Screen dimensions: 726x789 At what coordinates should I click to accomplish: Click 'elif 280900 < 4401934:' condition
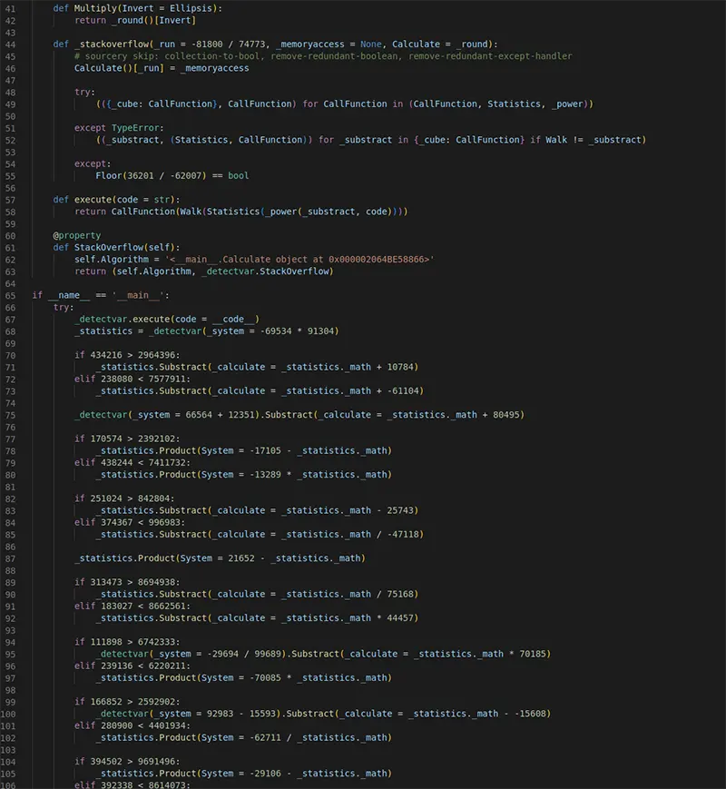(132, 726)
